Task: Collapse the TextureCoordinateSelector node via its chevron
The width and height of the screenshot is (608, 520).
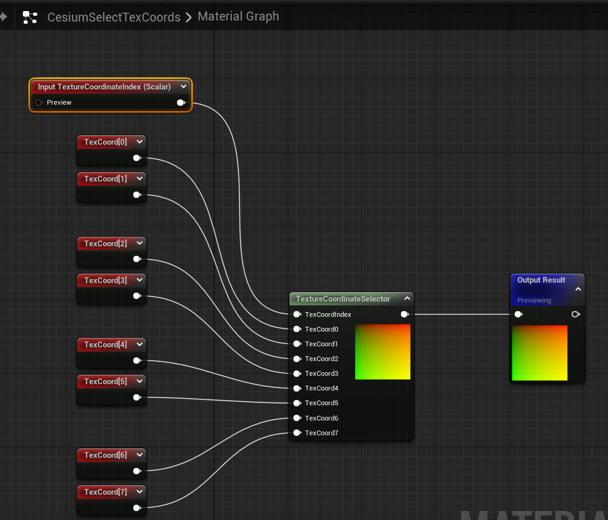Action: [x=407, y=298]
